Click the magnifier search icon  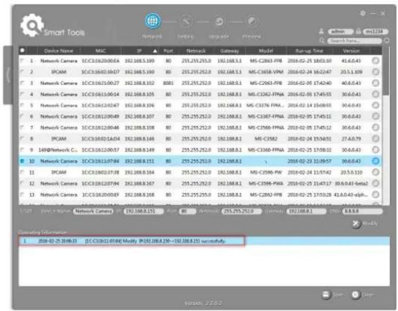coord(322,41)
